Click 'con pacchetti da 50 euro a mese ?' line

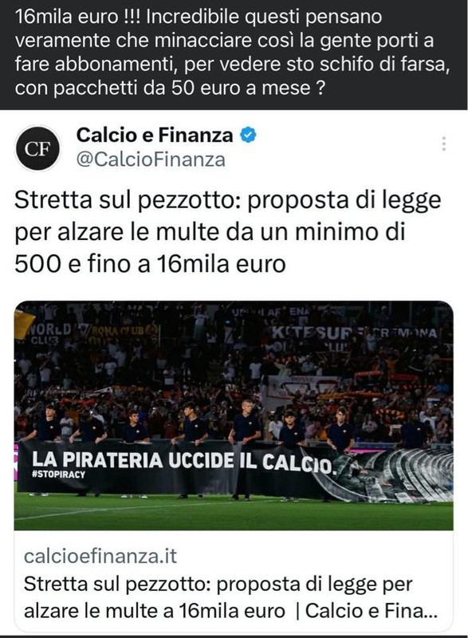170,88
